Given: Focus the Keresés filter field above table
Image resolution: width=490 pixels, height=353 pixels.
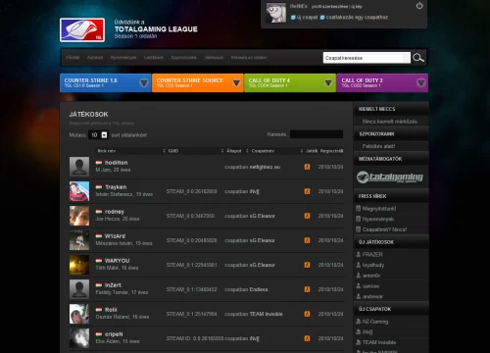Looking at the screenshot, I should pos(317,134).
